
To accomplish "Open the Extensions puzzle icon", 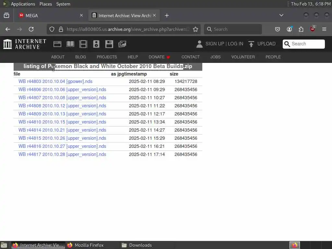I will coord(301,29).
